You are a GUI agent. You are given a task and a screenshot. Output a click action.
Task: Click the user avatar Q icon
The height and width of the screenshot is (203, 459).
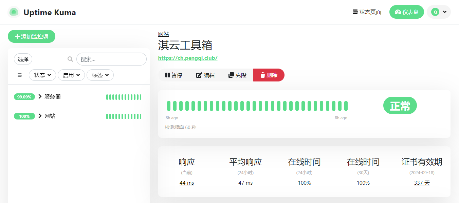coord(435,12)
